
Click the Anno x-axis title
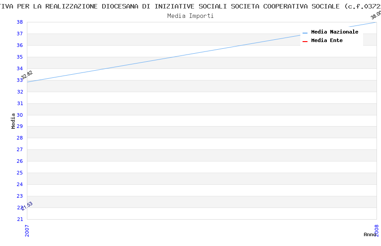[370, 234]
